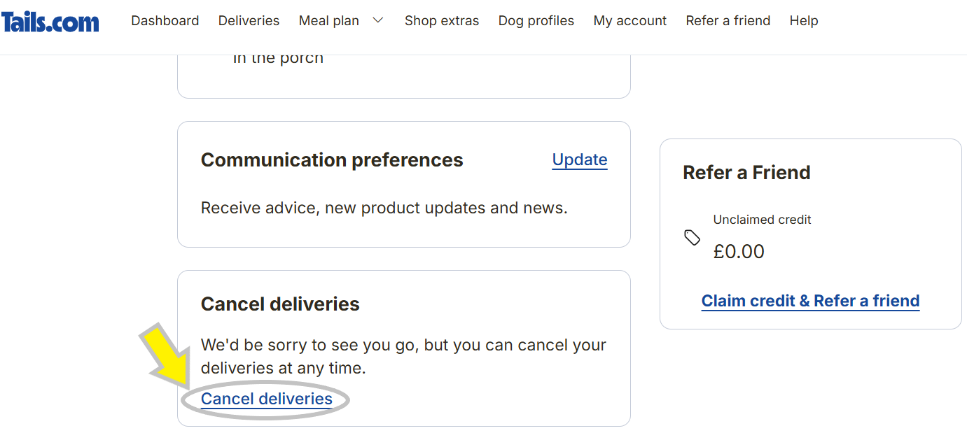This screenshot has width=967, height=433.
Task: Click the bold Cancel deliveries card heading
Action: click(280, 304)
